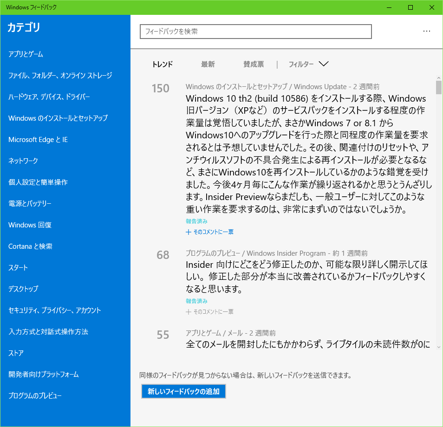Image resolution: width=443 pixels, height=427 pixels.
Task: Choose 開発者向けプラットフォーム category
Action: click(x=44, y=374)
